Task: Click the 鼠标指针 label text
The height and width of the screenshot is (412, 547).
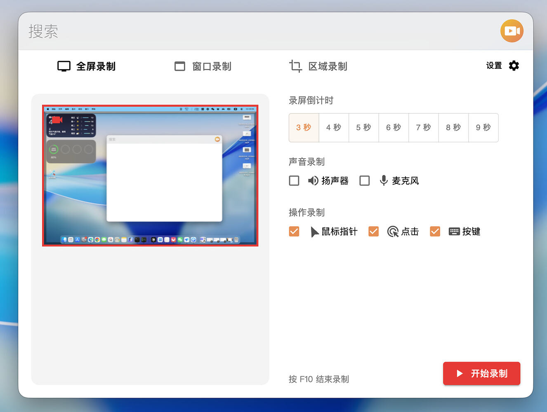Action: coord(340,232)
